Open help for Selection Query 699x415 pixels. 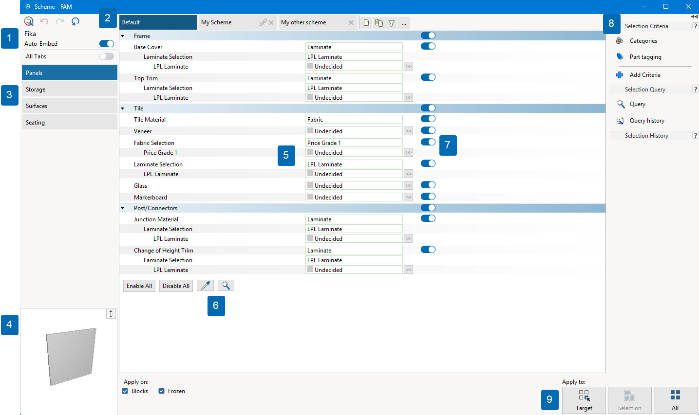coord(696,90)
